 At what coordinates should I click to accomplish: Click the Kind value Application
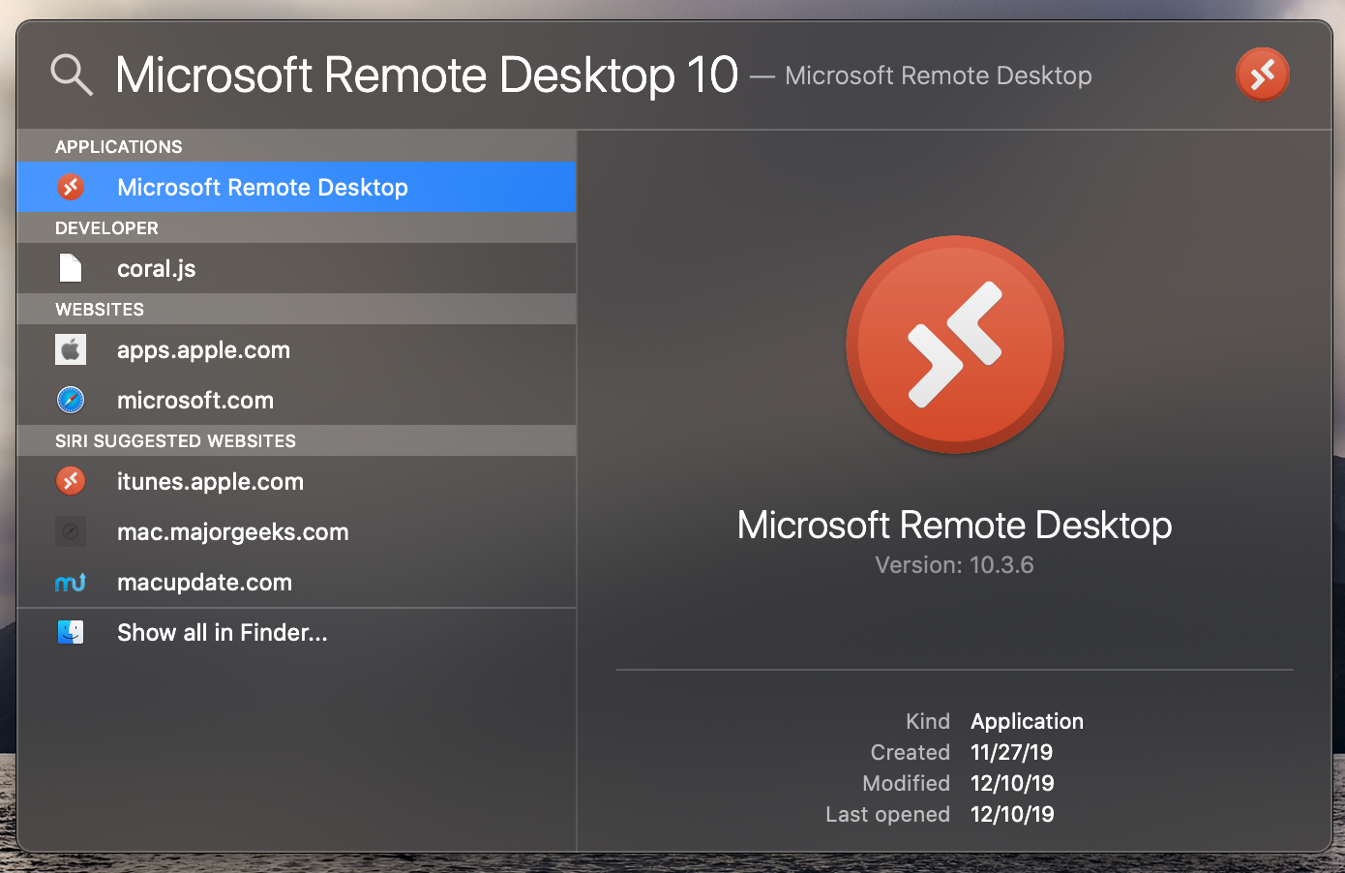(x=1027, y=721)
